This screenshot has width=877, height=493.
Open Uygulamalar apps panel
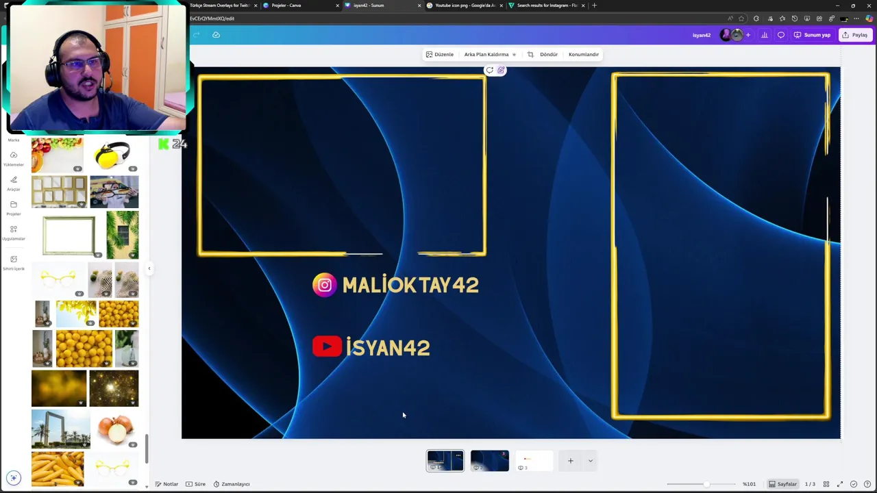13,232
